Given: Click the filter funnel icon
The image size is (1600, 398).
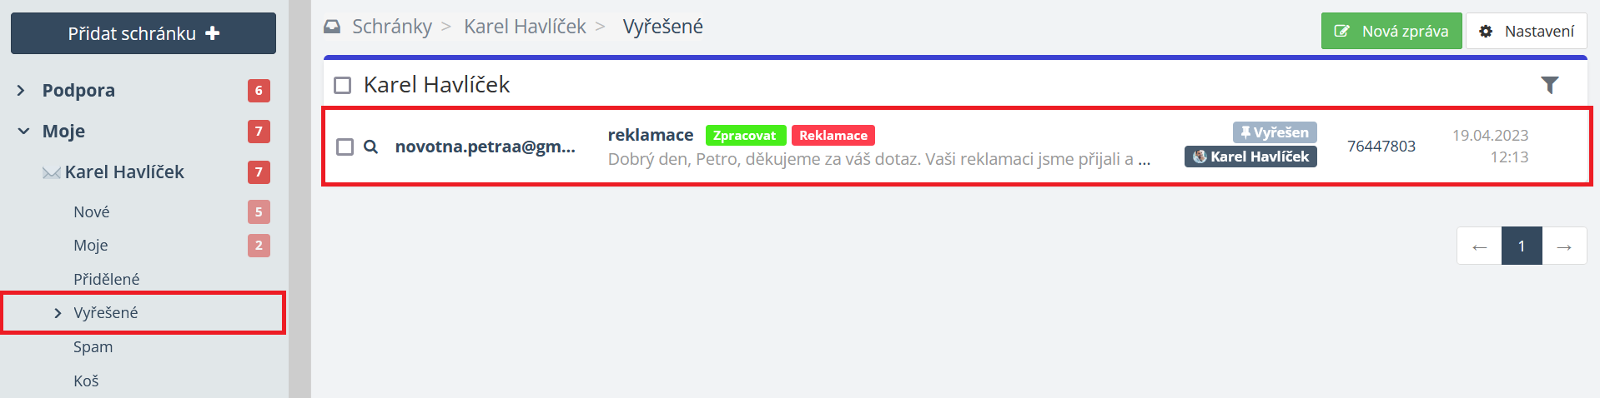Looking at the screenshot, I should pos(1549,85).
